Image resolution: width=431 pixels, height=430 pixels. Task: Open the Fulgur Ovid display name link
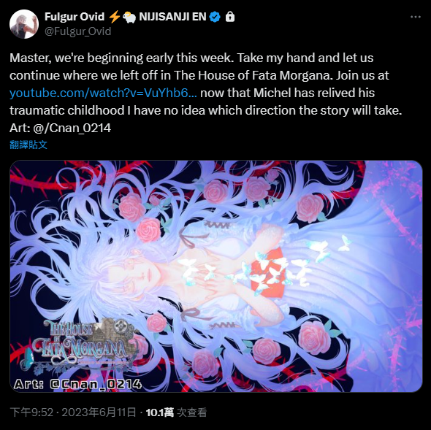[75, 17]
